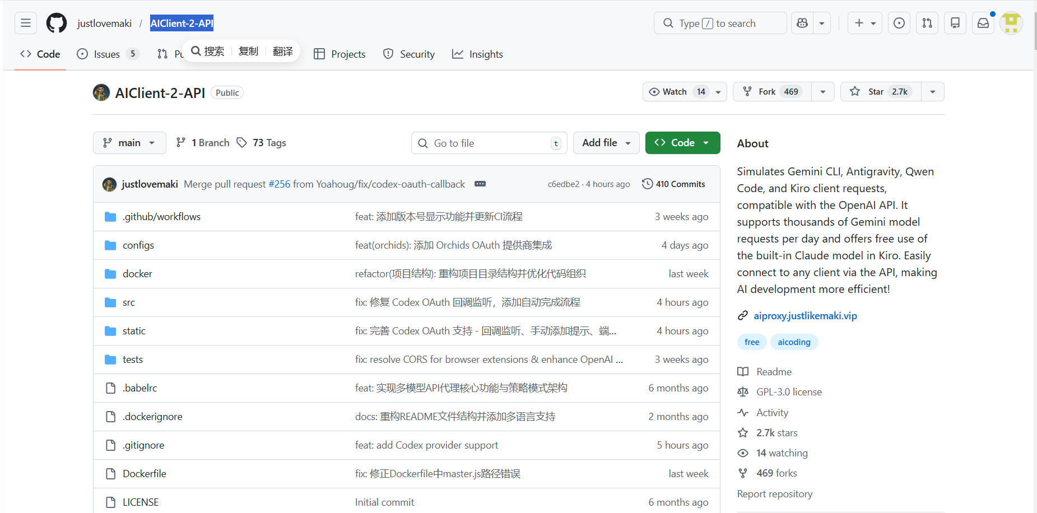Open Copilot chat icon
Image resolution: width=1037 pixels, height=513 pixels.
pyautogui.click(x=802, y=23)
